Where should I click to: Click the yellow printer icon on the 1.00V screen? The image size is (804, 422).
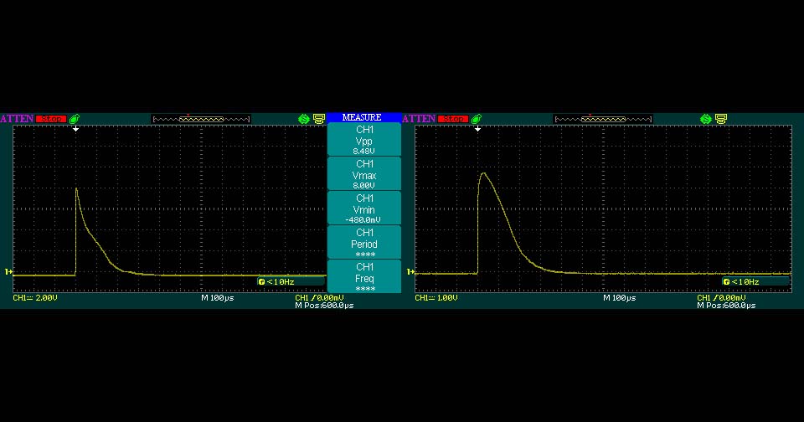pyautogui.click(x=721, y=119)
